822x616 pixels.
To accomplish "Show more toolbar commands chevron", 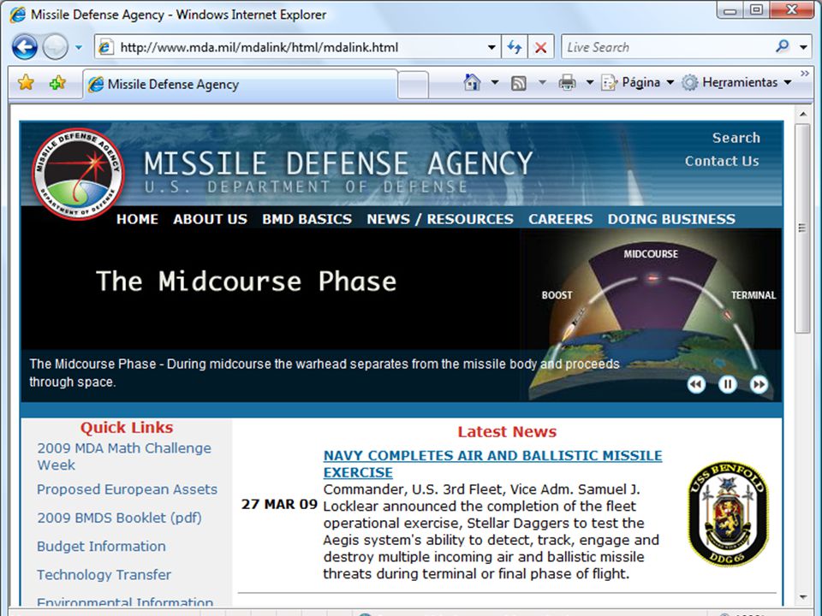I will pyautogui.click(x=804, y=74).
